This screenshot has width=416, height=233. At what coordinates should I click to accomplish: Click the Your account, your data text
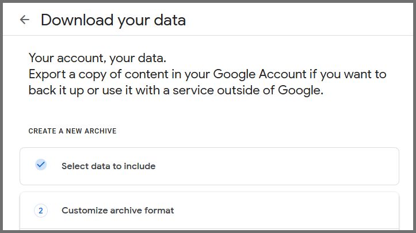coord(97,58)
